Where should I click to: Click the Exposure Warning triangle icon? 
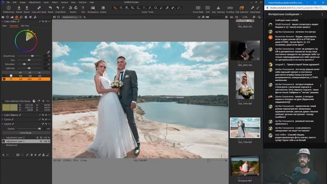click(218, 8)
